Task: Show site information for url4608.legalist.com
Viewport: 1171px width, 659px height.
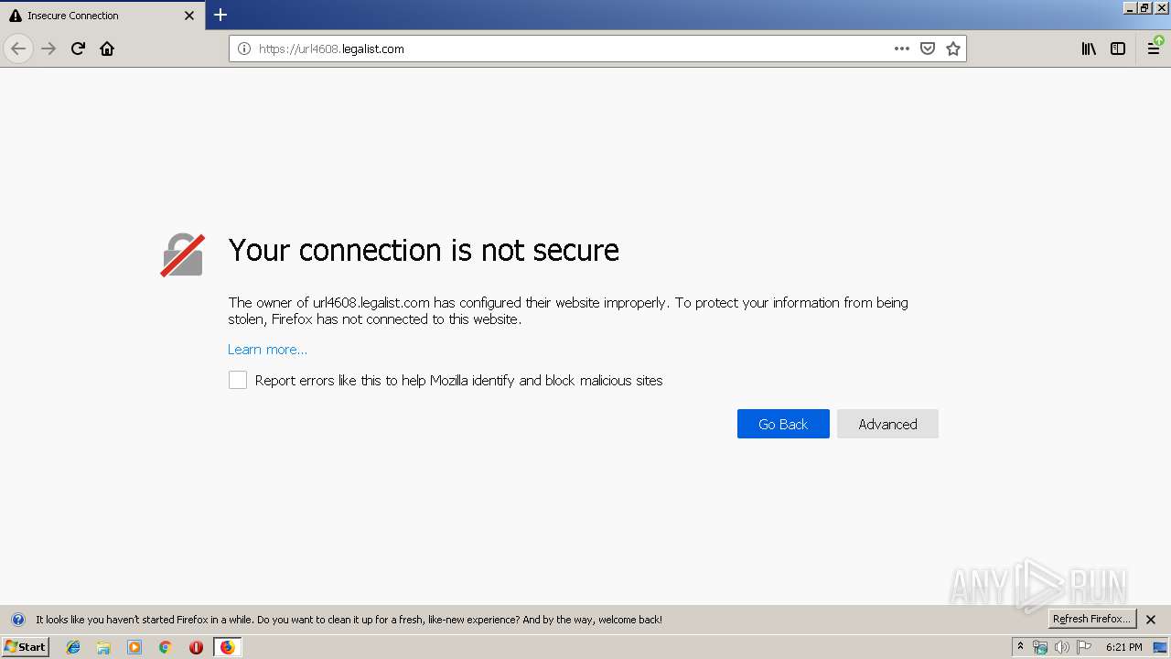Action: tap(244, 49)
